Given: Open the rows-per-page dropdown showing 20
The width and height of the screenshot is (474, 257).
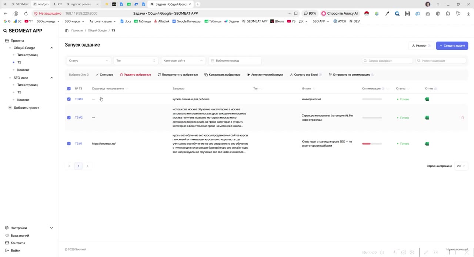Looking at the screenshot, I should tap(461, 166).
